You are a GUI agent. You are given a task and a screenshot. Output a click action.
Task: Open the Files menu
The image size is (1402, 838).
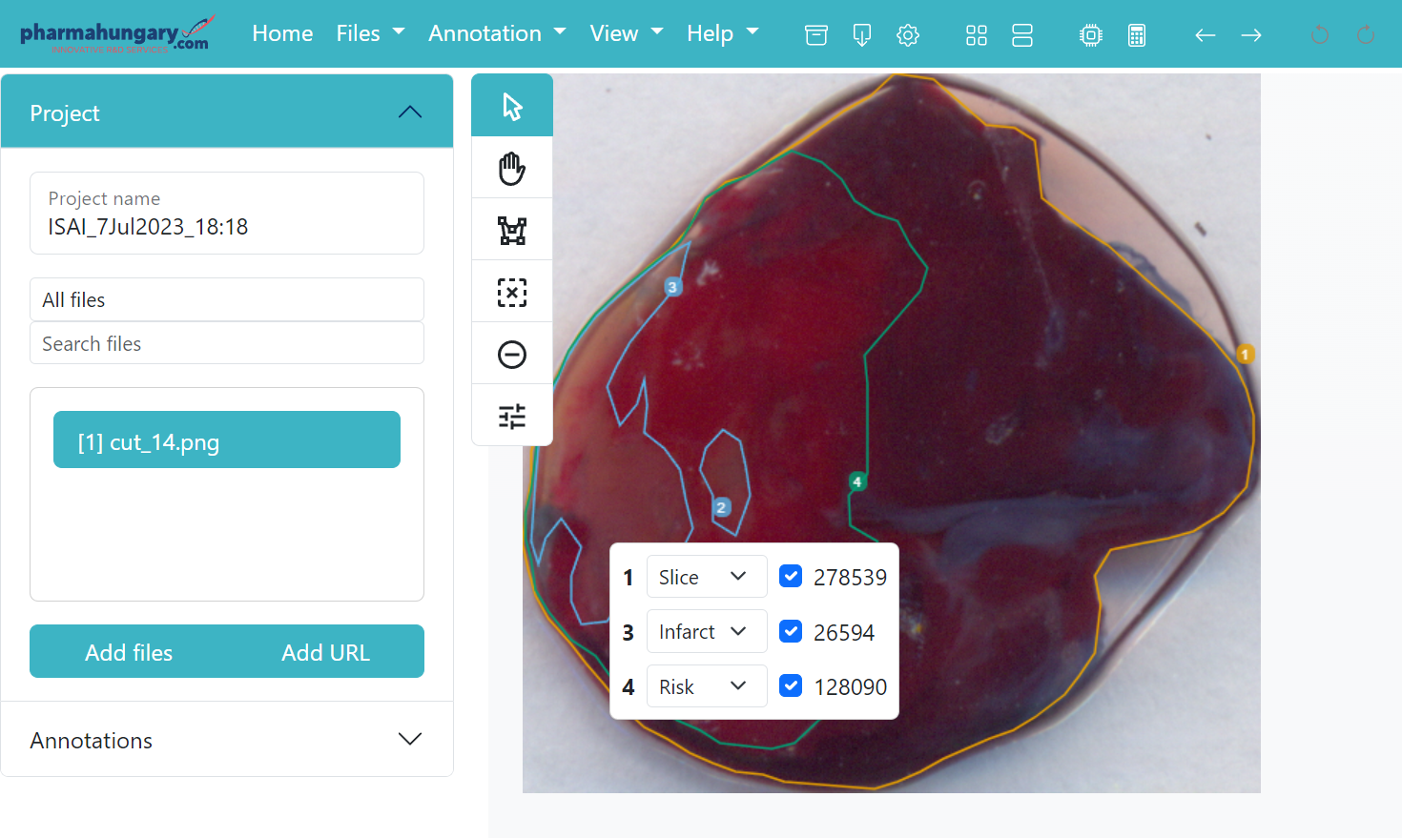(x=370, y=33)
